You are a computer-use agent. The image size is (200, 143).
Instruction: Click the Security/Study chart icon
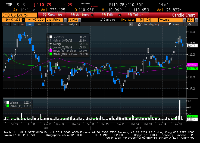140,24
